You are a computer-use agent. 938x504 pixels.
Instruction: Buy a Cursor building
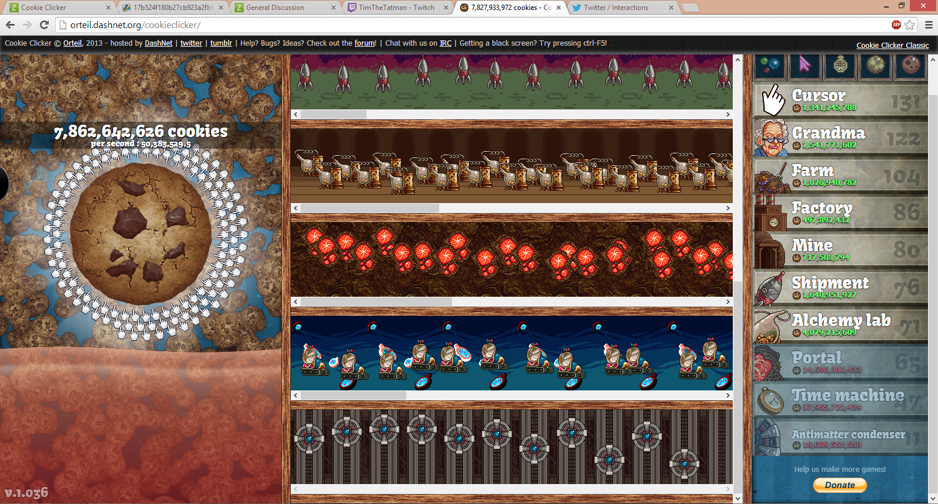(840, 100)
